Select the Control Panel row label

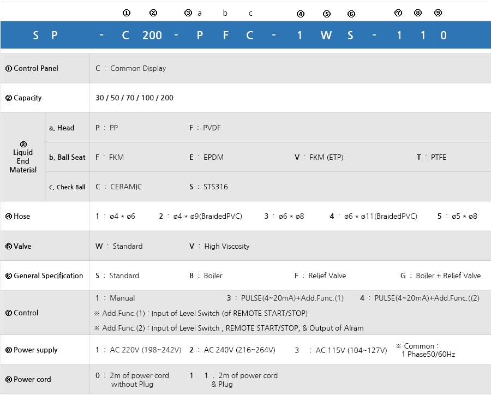point(32,68)
